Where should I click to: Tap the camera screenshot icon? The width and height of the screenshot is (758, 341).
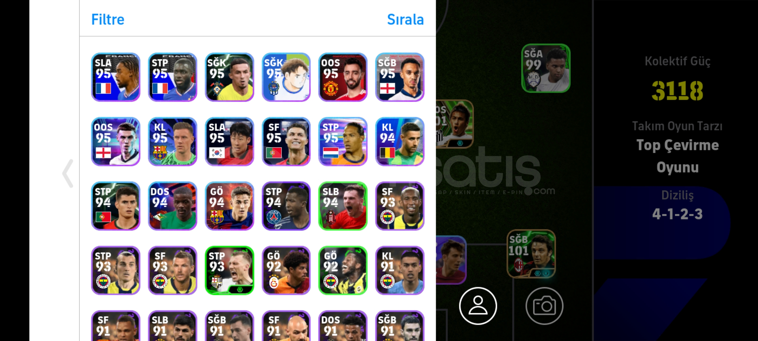pos(544,306)
